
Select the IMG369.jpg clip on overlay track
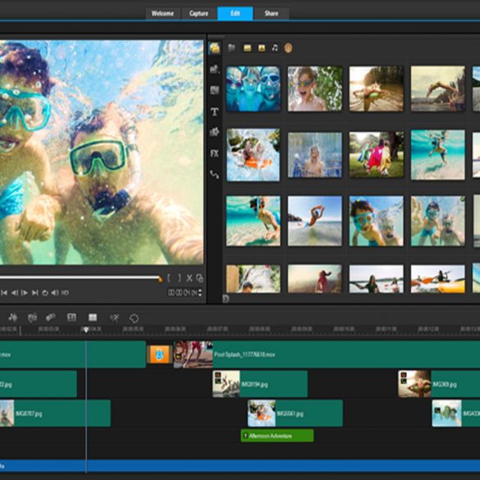[x=439, y=384]
